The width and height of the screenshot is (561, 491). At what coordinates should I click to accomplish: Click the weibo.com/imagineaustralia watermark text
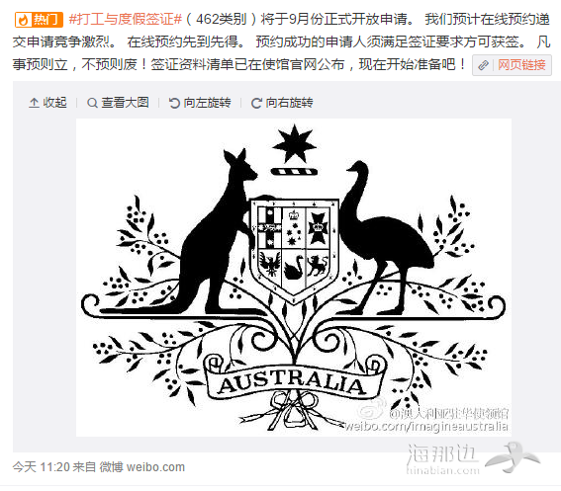(x=426, y=427)
